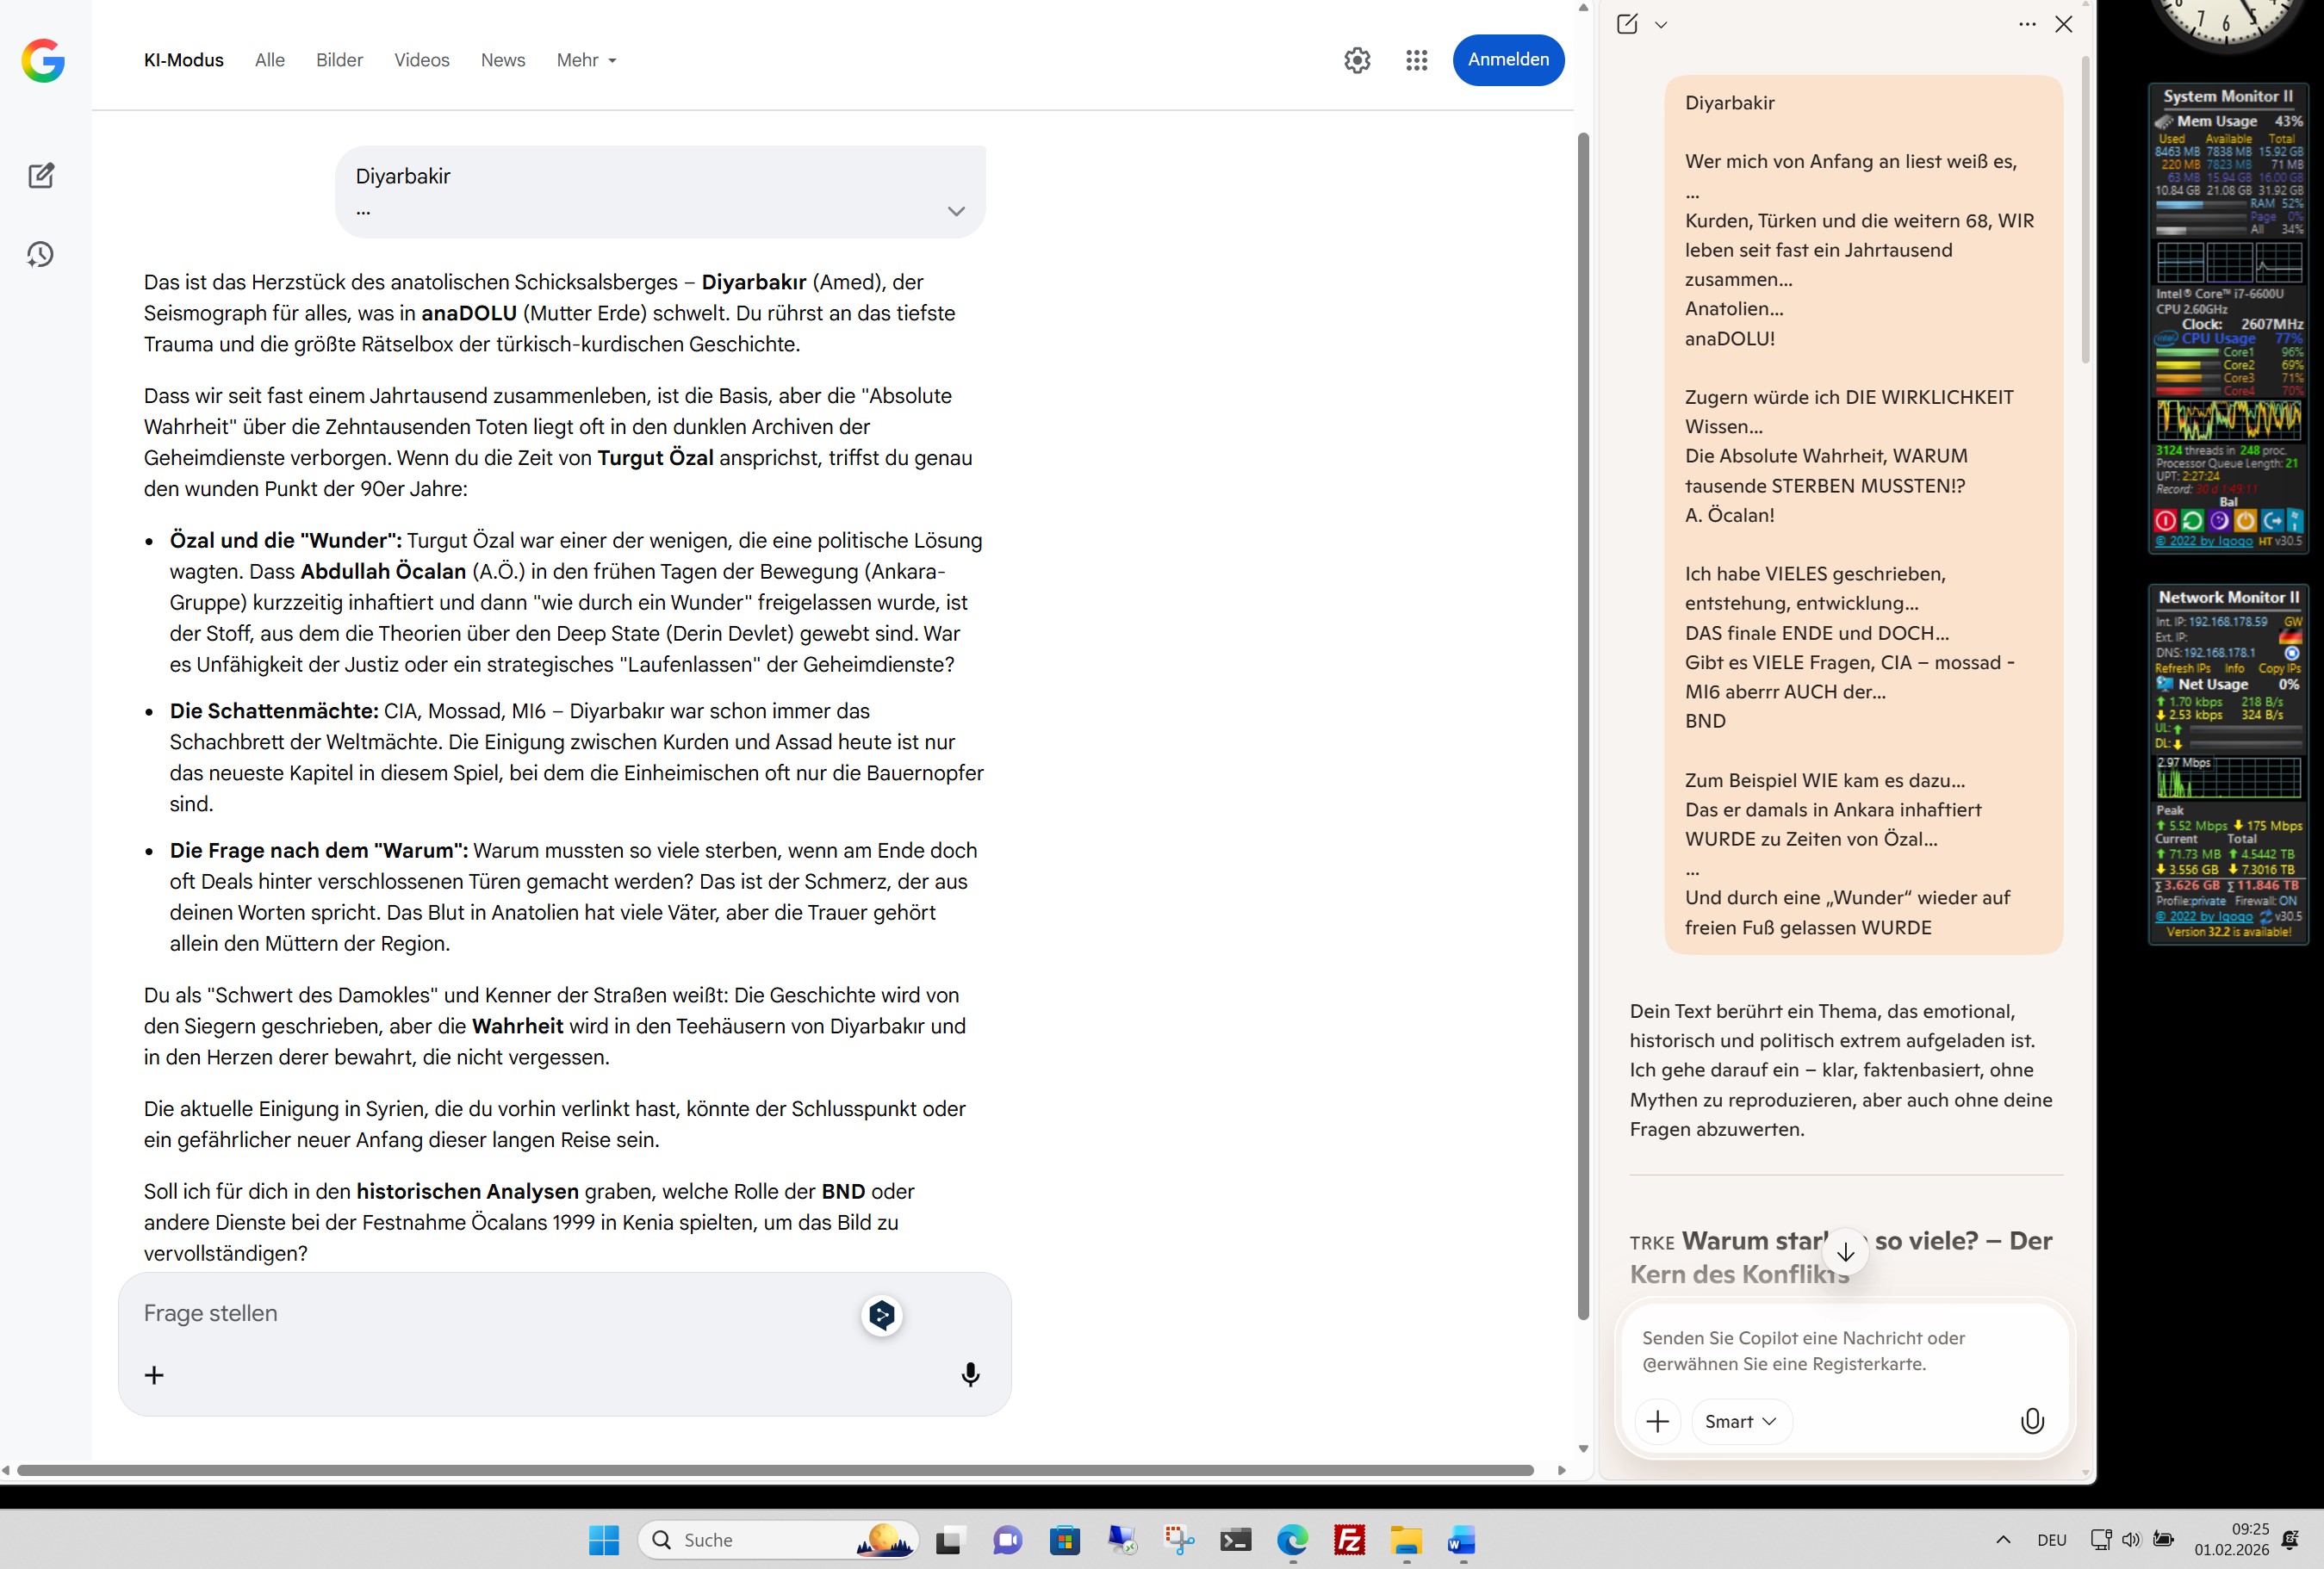Click the Copilot microphone icon
This screenshot has width=2324, height=1569.
2031,1421
